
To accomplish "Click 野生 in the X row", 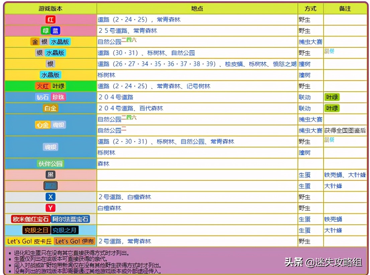I will point(304,197).
